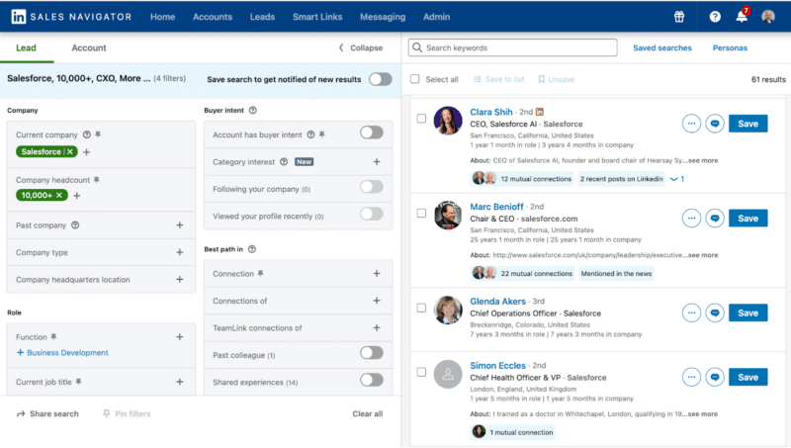Expand TeamLink connections of filter
This screenshot has width=791, height=448.
pyautogui.click(x=377, y=328)
